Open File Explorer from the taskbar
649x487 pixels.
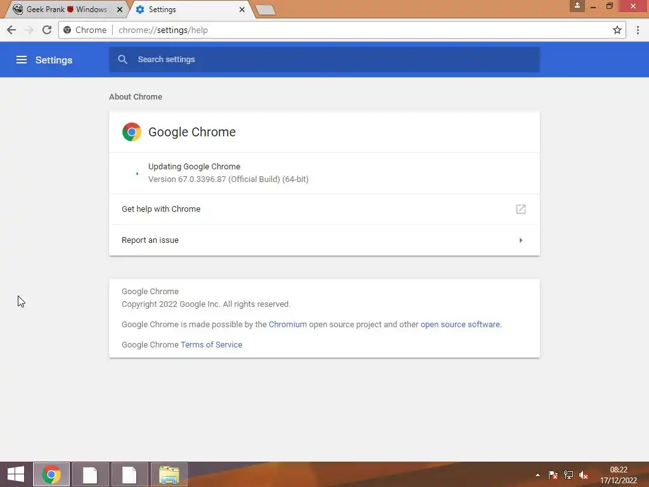[169, 474]
